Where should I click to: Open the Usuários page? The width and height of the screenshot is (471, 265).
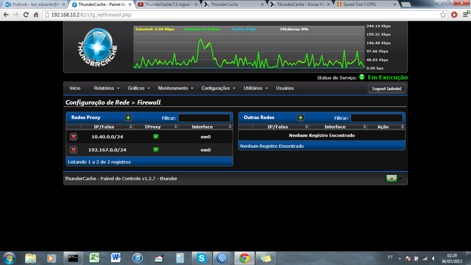coord(285,88)
